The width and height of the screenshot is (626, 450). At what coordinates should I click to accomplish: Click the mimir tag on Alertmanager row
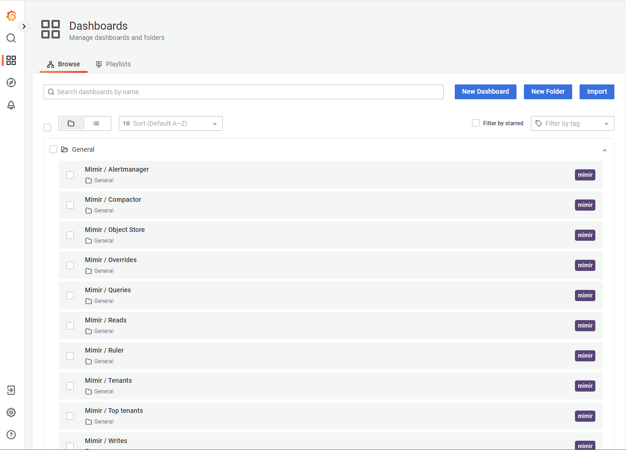pos(585,175)
